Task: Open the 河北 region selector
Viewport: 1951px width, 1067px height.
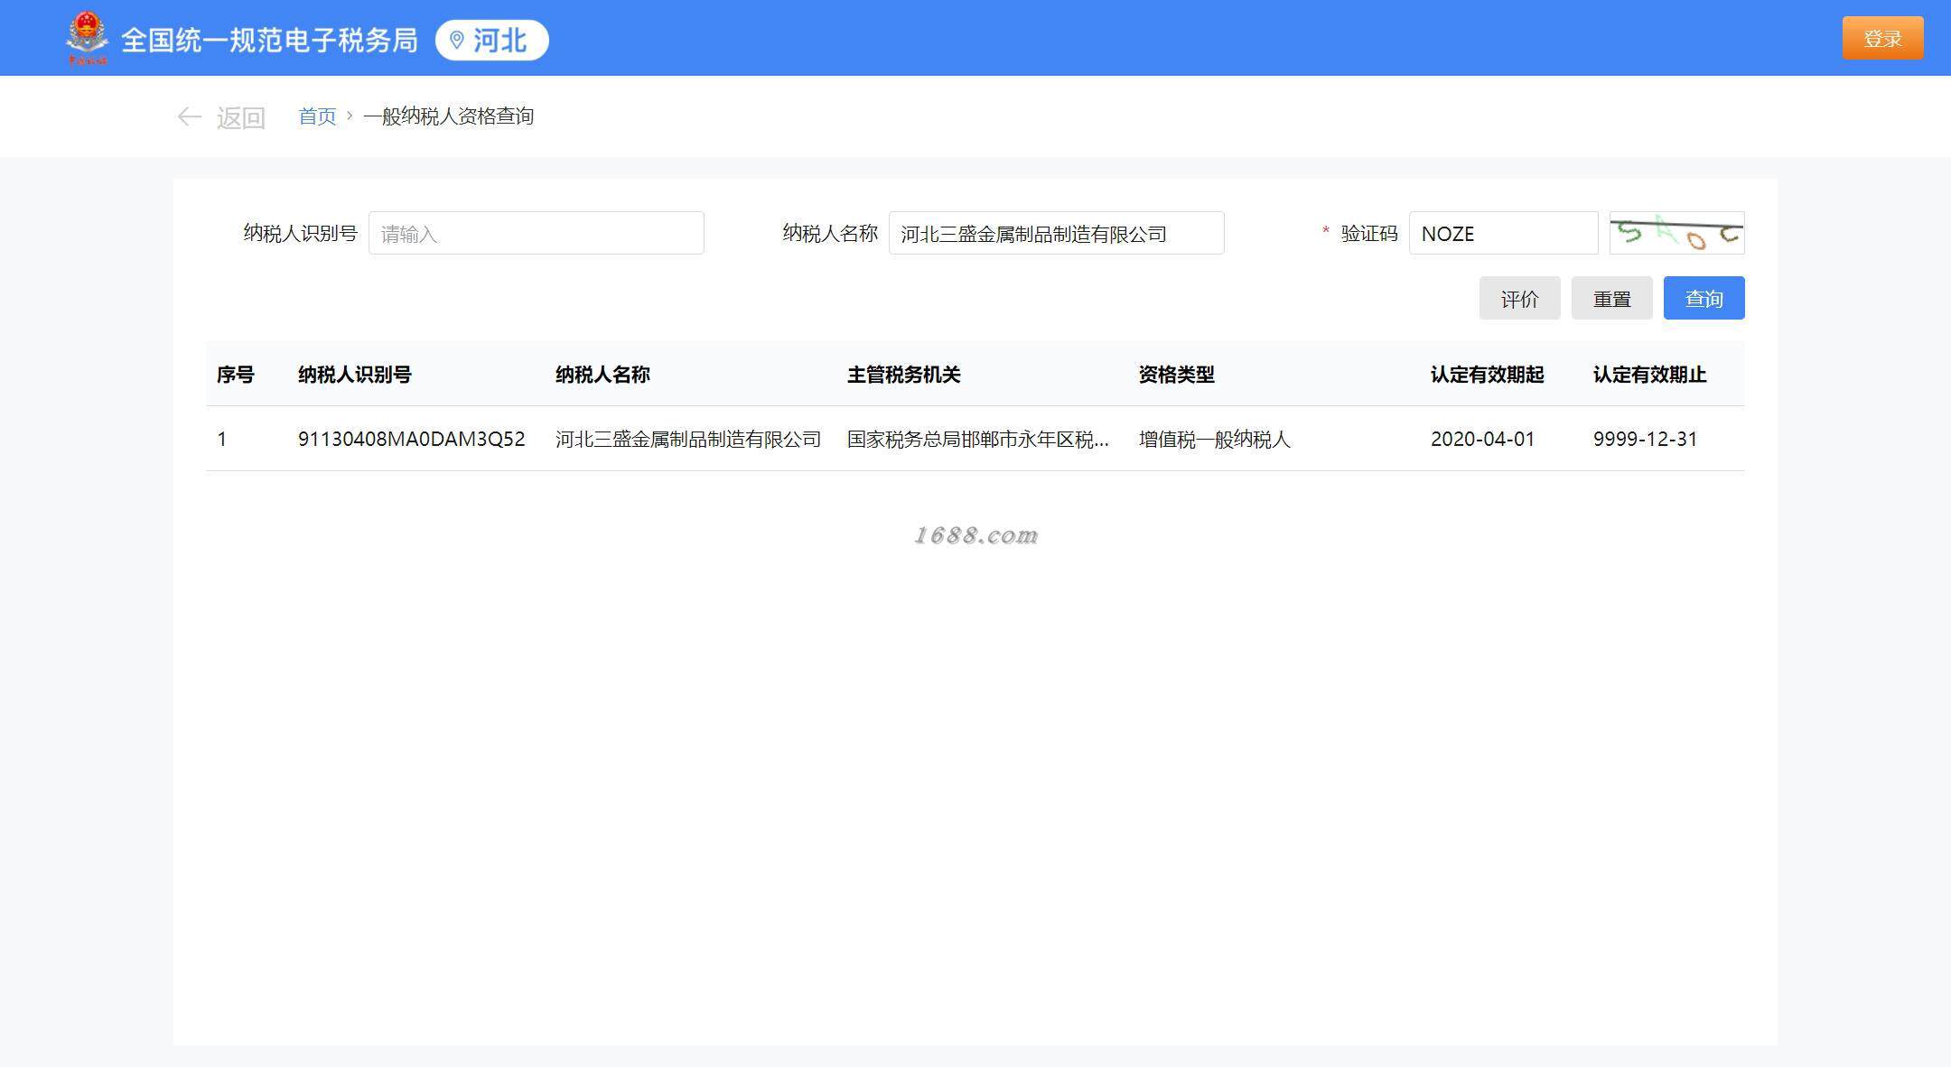Action: pyautogui.click(x=492, y=41)
